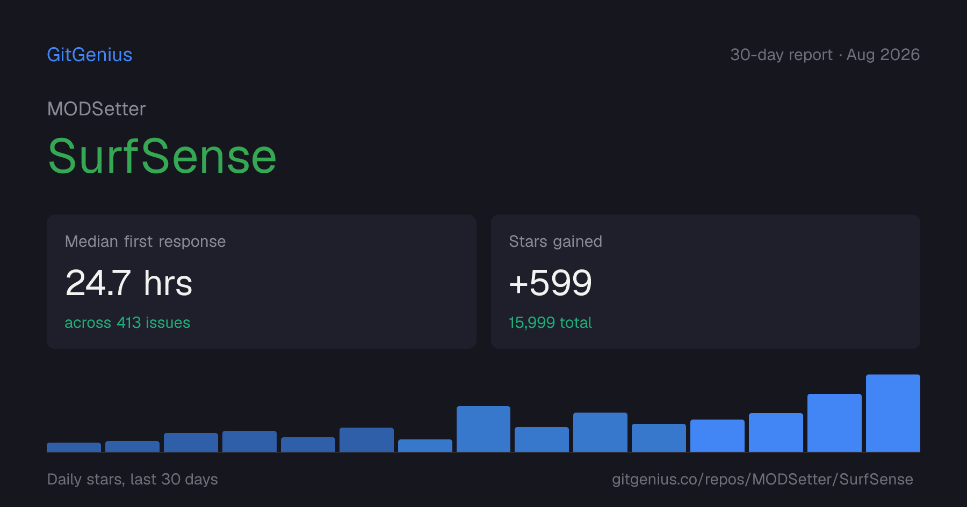Click the 15,999 total text
Screen dimensions: 967x507
[x=550, y=322]
